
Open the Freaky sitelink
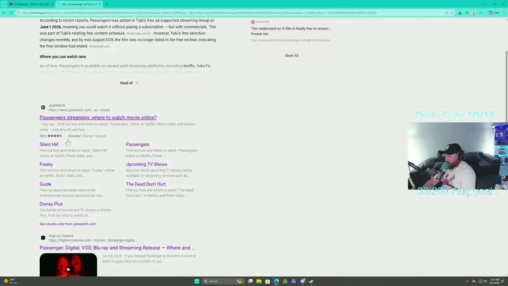click(46, 164)
